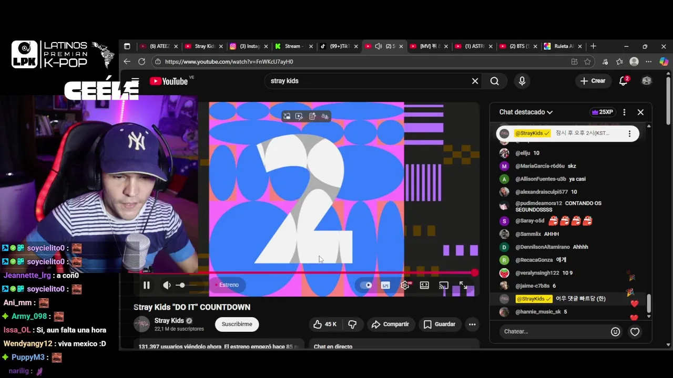Open the chat options three-dot menu
This screenshot has width=673, height=378.
click(x=624, y=112)
